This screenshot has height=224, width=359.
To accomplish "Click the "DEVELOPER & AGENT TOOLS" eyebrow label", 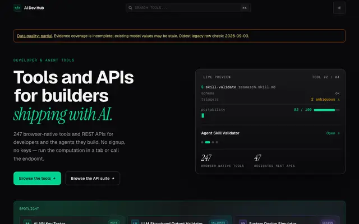I will 44,60.
